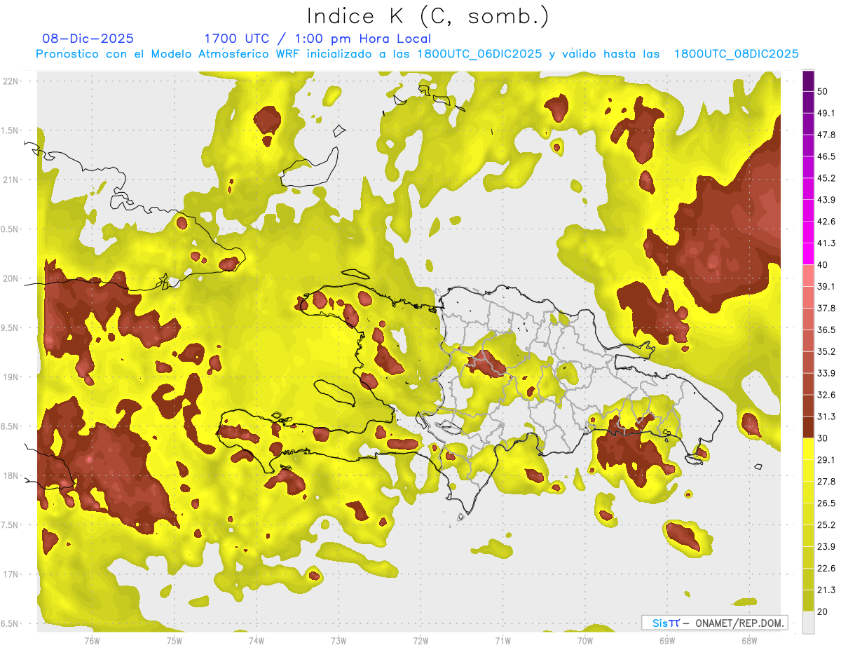Viewport: 841px width, 650px height.
Task: Select the date "08-Dic-2025"
Action: click(88, 39)
